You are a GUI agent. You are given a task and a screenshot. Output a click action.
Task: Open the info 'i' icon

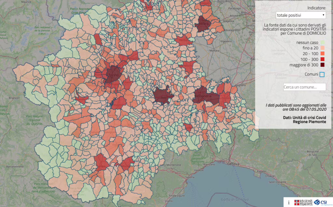tap(288, 202)
